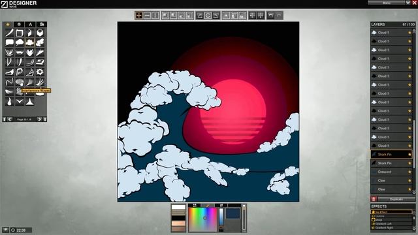
Task: Switch to the letter A text tab
Action: click(x=31, y=24)
